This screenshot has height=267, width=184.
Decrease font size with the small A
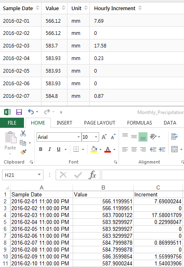click(x=113, y=137)
